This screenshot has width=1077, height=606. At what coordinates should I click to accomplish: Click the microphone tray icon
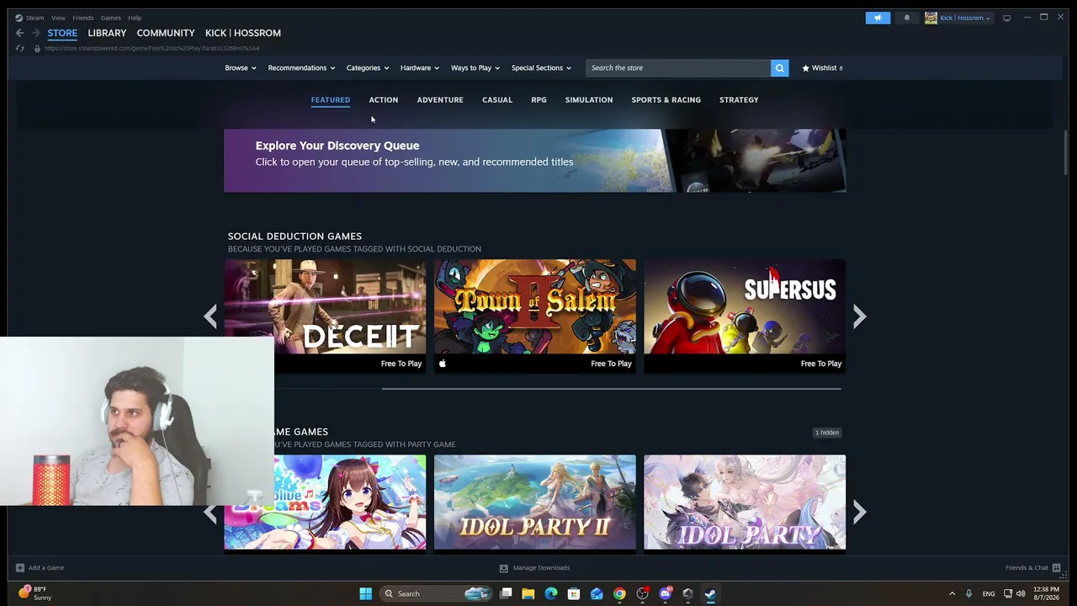969,594
